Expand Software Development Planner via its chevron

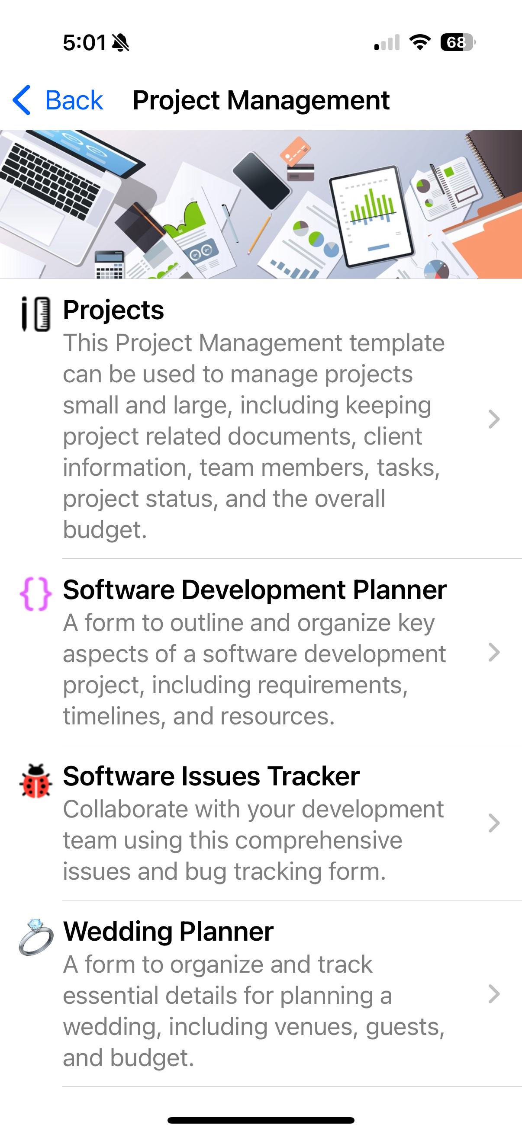point(494,652)
